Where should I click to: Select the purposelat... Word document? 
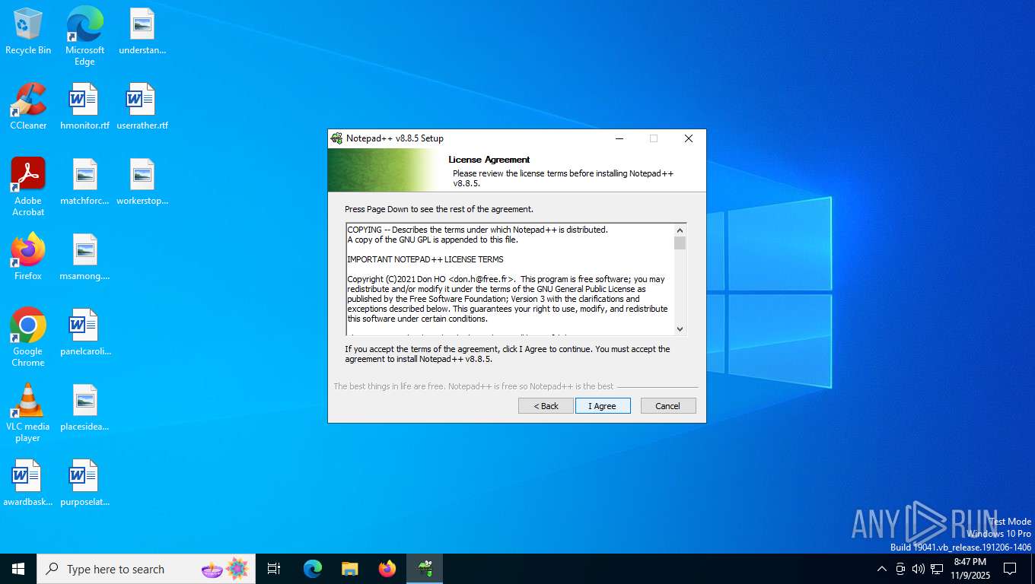click(x=84, y=483)
